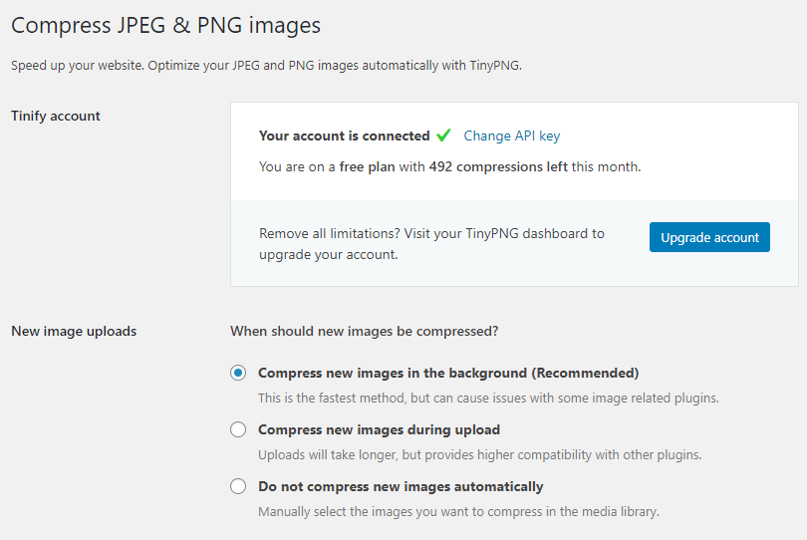Click the Tinify account section label
This screenshot has width=807, height=540.
click(x=56, y=116)
